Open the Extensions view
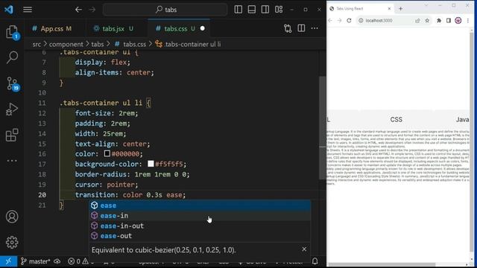Image resolution: width=477 pixels, height=268 pixels. pos(12,135)
